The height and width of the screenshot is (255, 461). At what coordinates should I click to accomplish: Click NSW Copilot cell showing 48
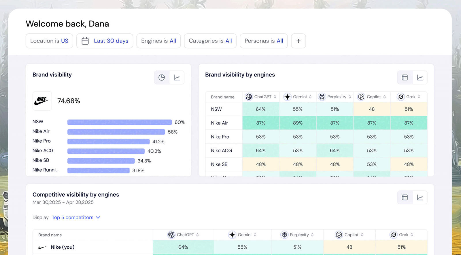coord(372,109)
